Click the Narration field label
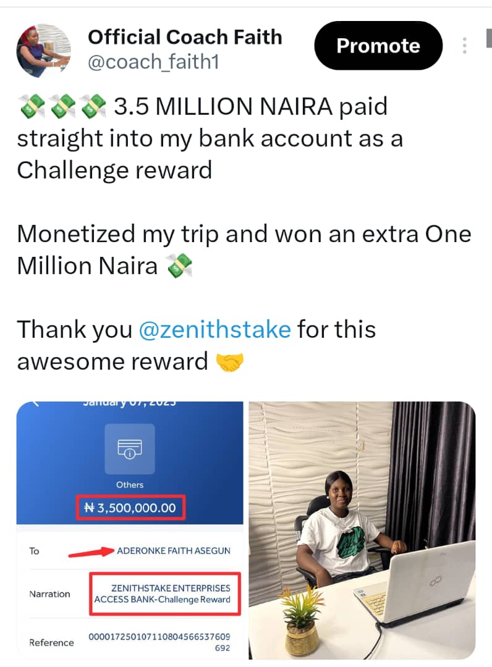The image size is (492, 667). (x=49, y=594)
